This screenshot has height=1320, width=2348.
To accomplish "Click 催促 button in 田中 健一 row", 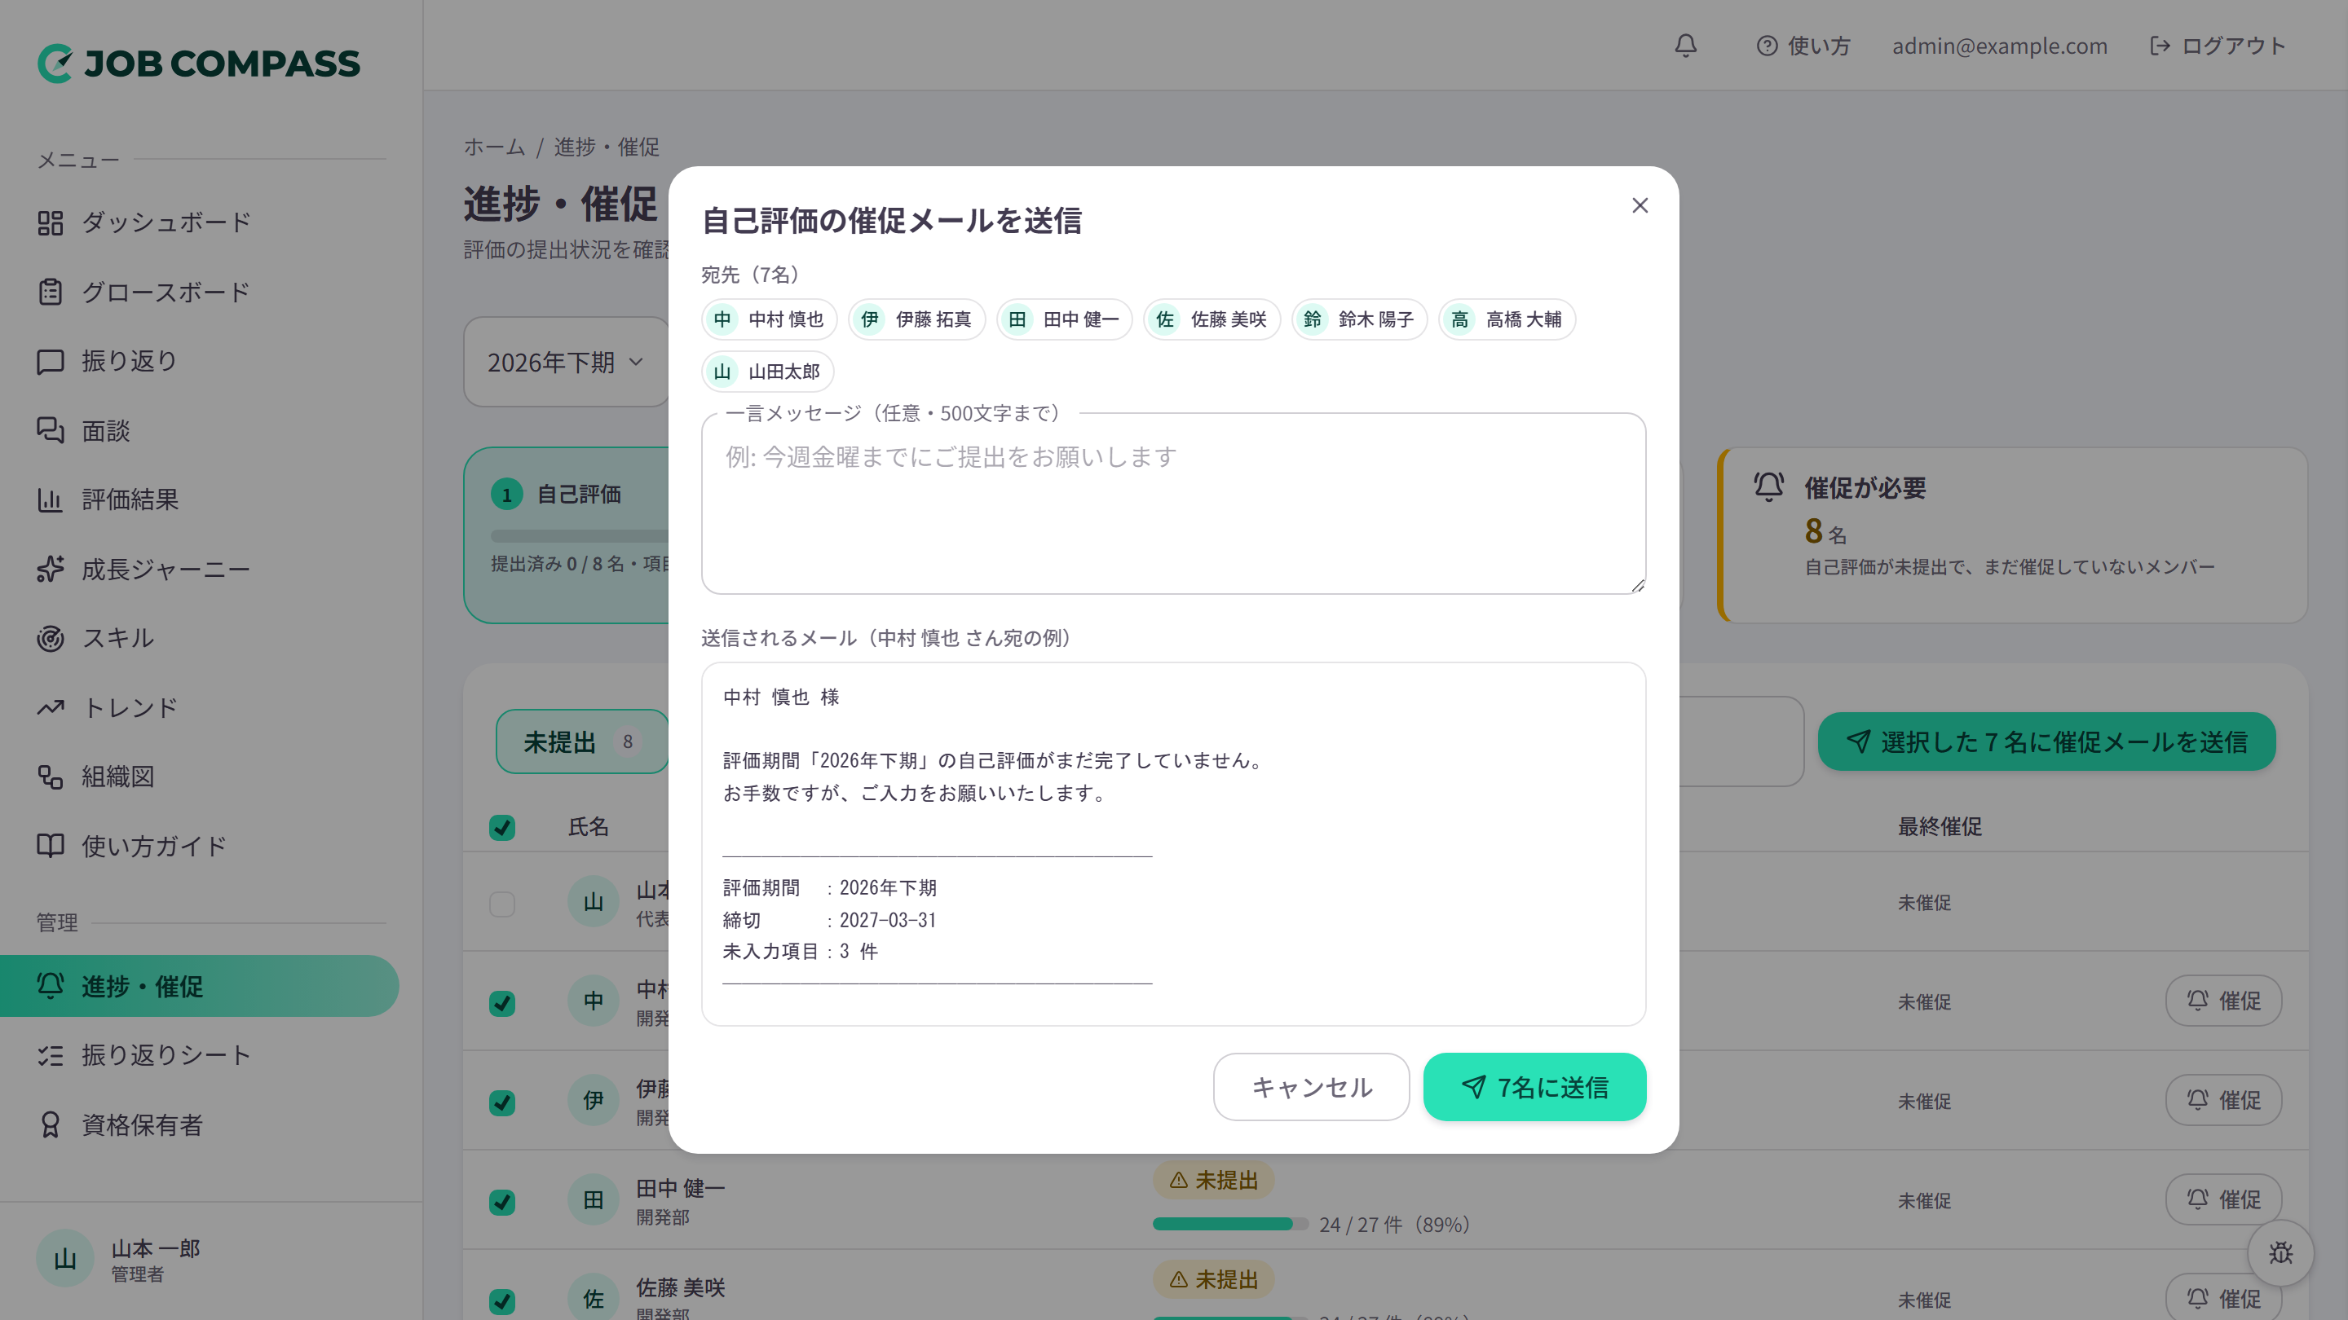I will [2224, 1199].
